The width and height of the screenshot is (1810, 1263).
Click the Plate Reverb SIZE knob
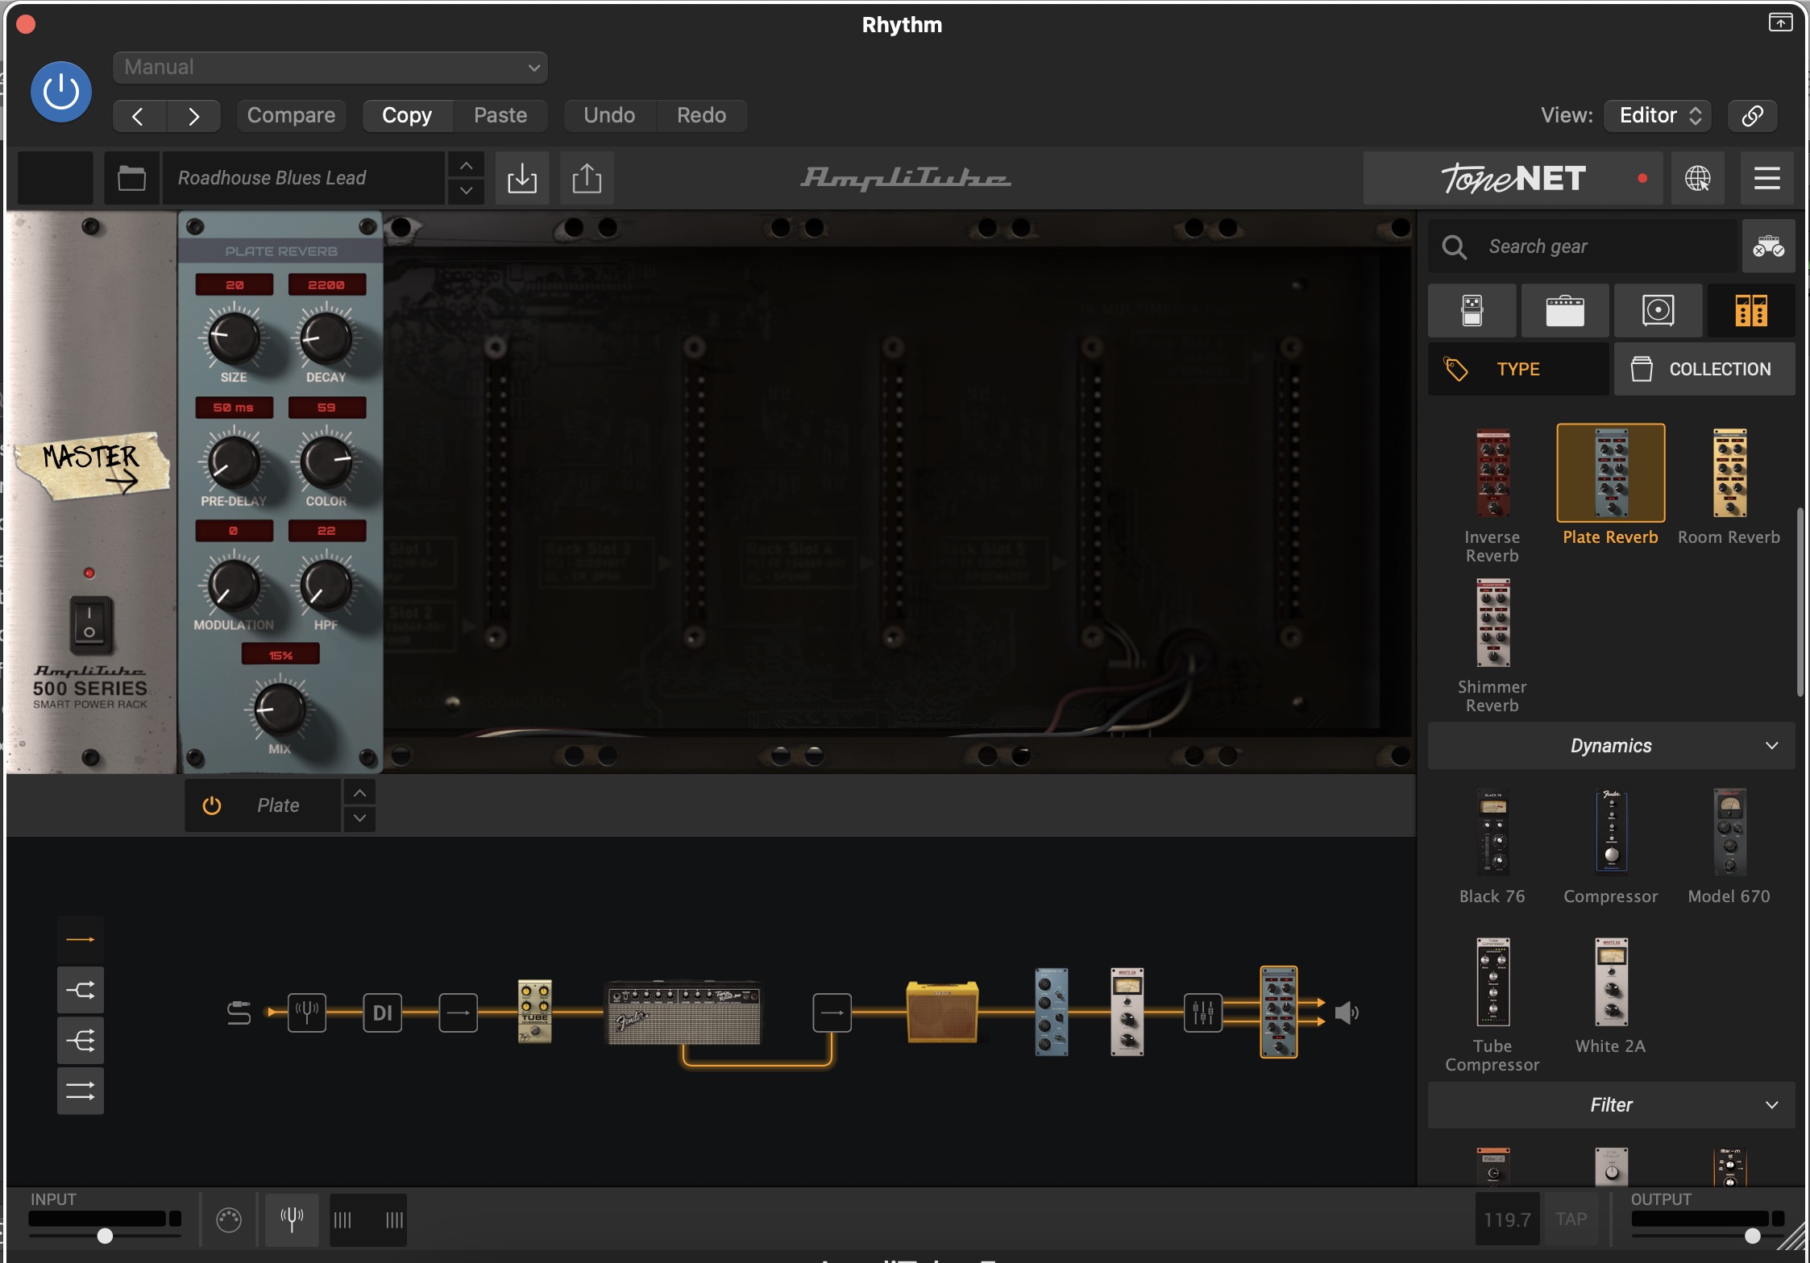[234, 338]
